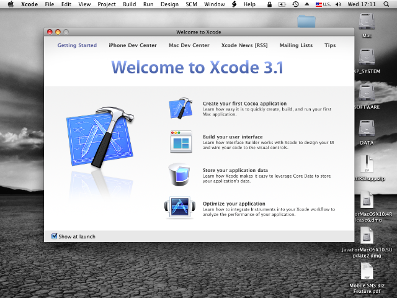
Task: Open the Xcode application menu
Action: pyautogui.click(x=29, y=4)
